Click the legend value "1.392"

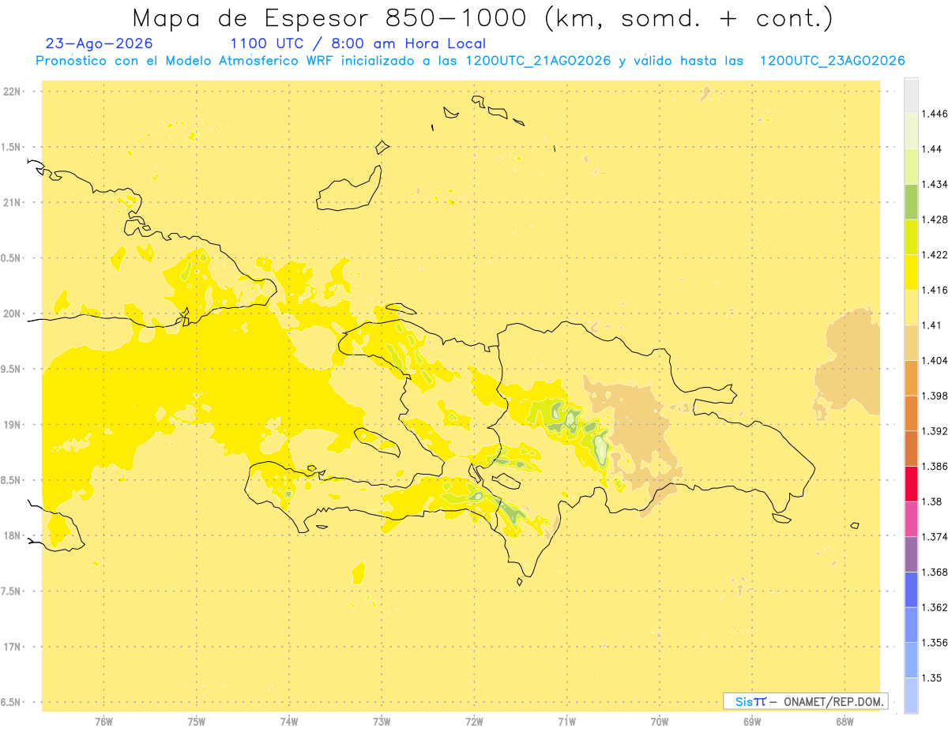pyautogui.click(x=935, y=431)
